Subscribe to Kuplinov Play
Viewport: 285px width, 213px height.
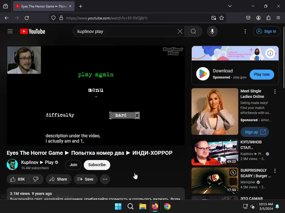pos(97,165)
